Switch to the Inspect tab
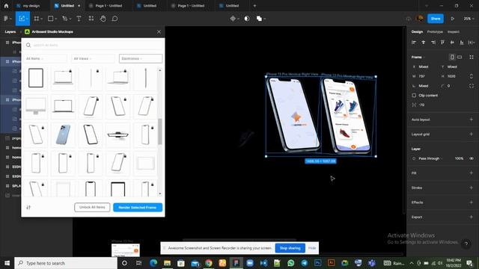The height and width of the screenshot is (269, 479). point(454,31)
